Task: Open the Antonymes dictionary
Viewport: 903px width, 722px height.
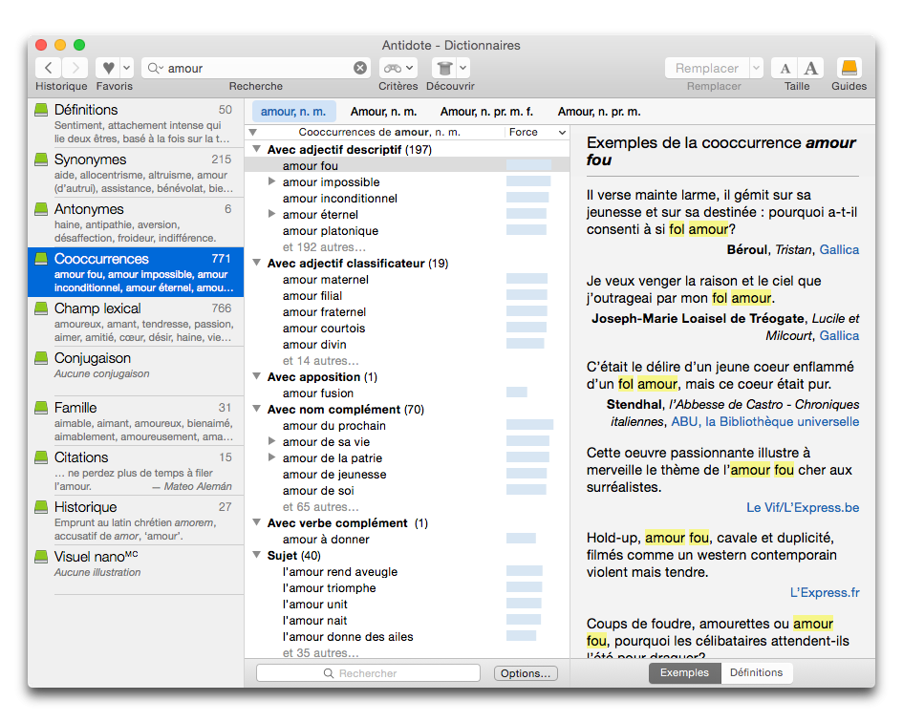Action: coord(136,223)
